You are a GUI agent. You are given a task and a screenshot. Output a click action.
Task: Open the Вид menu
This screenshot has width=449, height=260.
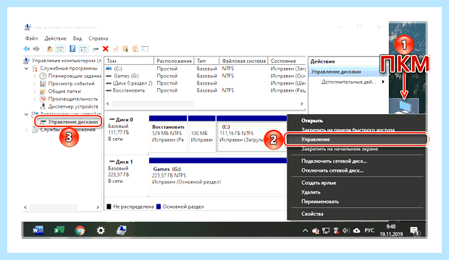point(77,38)
